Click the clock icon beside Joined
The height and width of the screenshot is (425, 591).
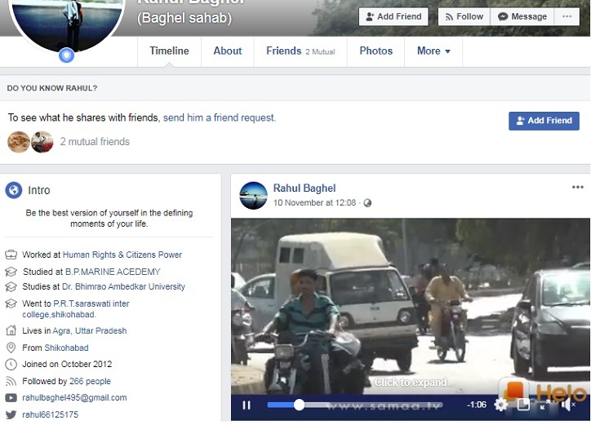click(11, 365)
